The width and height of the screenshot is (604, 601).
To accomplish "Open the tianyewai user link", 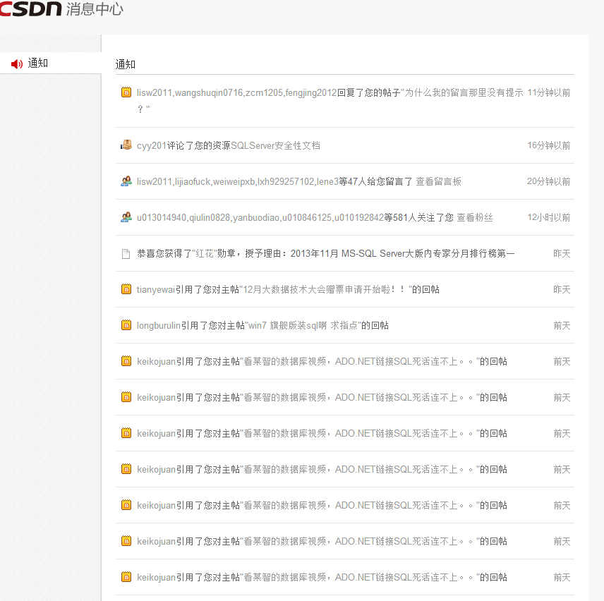I will tap(156, 289).
